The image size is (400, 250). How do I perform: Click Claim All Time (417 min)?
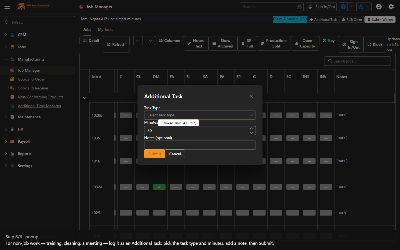pyautogui.click(x=178, y=123)
